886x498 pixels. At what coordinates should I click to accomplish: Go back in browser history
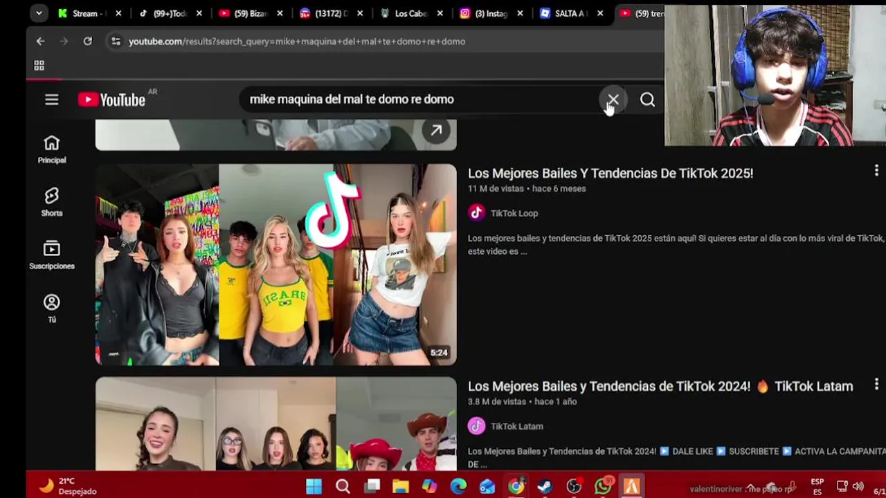coord(40,41)
